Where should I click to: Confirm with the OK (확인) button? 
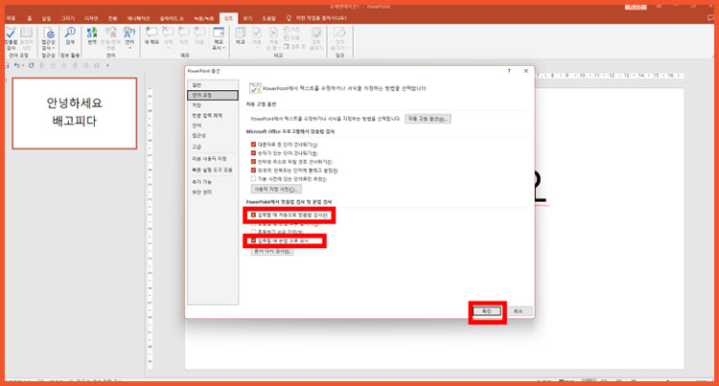coord(487,311)
